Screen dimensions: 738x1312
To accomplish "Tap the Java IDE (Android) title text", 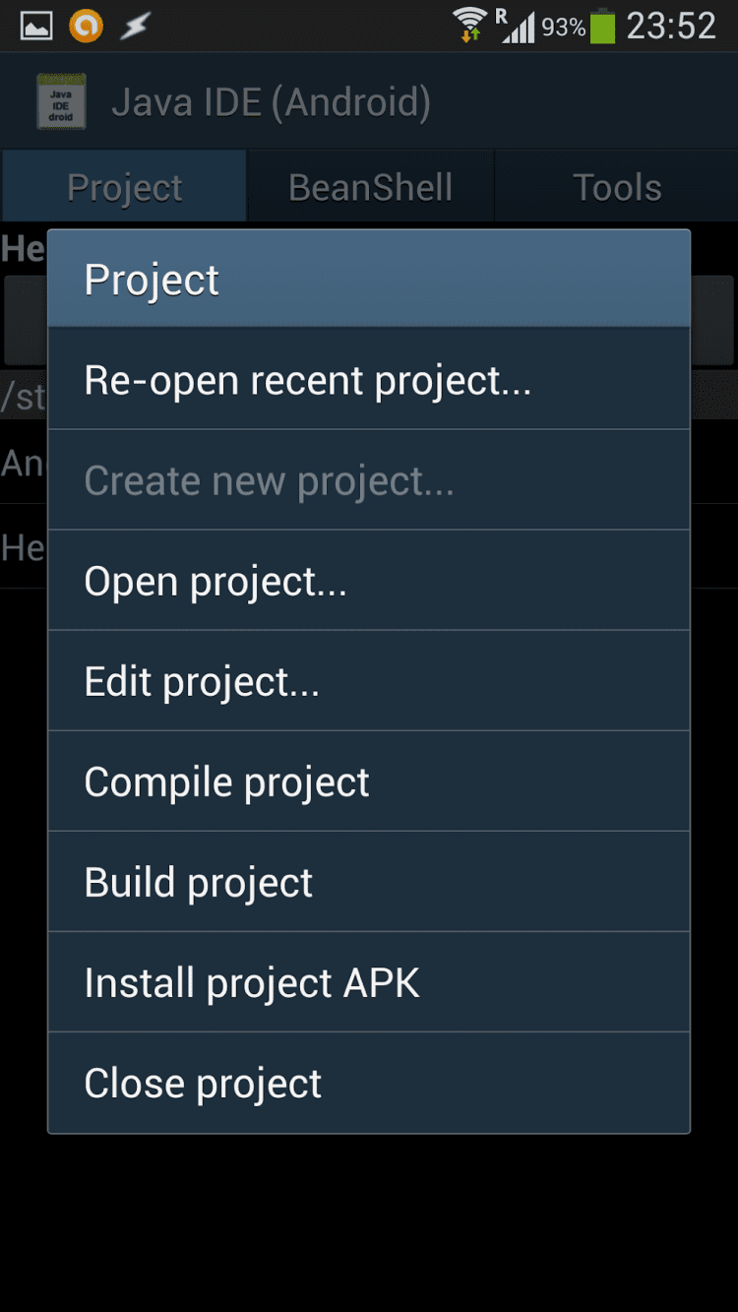I will [271, 102].
